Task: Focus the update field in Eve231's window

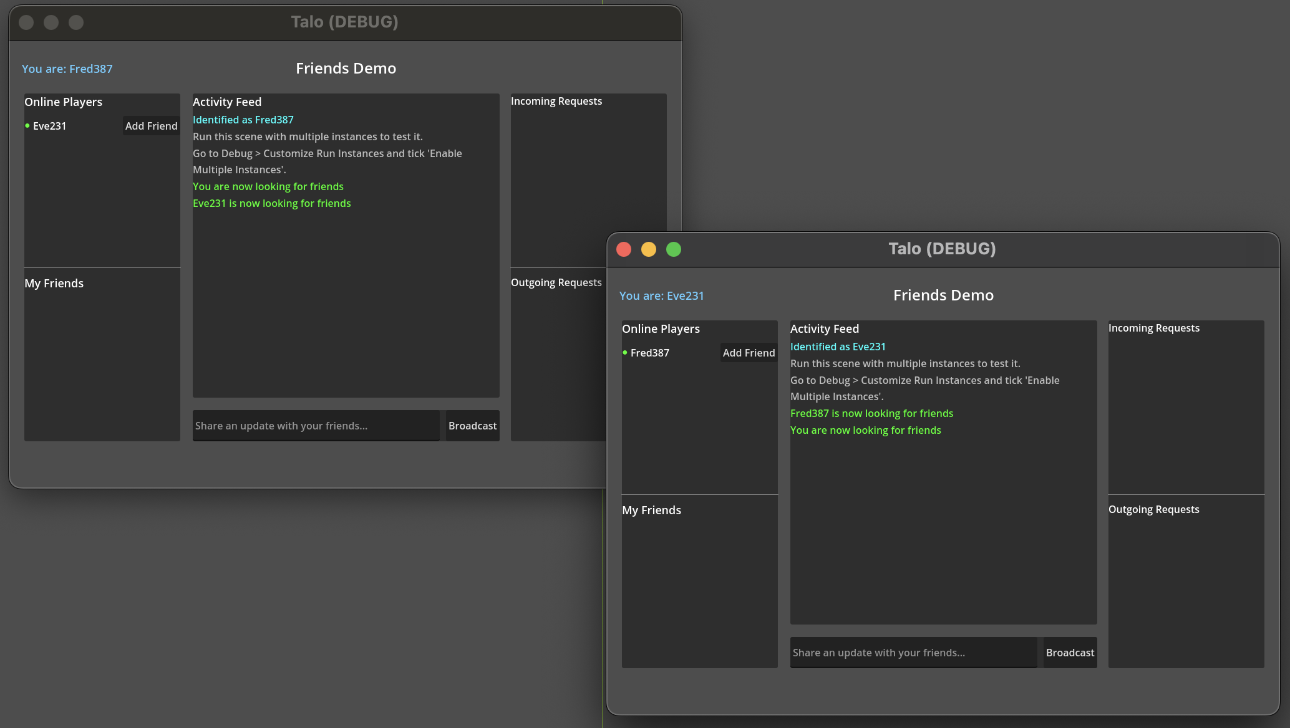Action: [x=913, y=653]
